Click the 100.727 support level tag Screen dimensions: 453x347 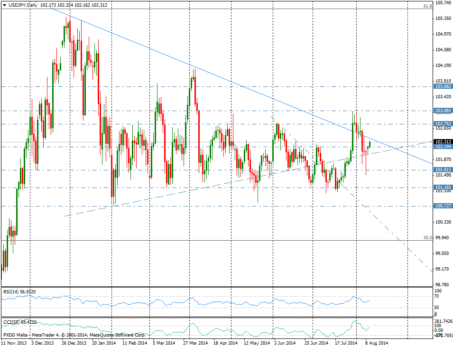443,206
